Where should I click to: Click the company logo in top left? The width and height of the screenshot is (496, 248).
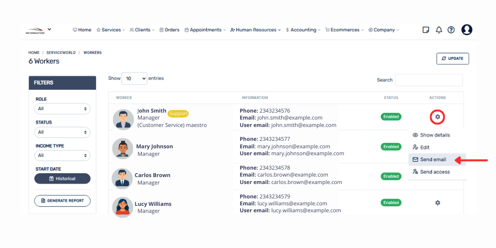click(x=35, y=30)
